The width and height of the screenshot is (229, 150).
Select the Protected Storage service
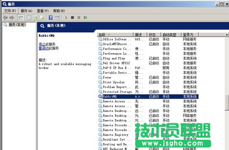[148, 92]
